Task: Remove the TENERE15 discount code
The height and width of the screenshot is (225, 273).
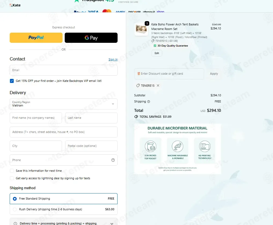Action: click(x=158, y=86)
